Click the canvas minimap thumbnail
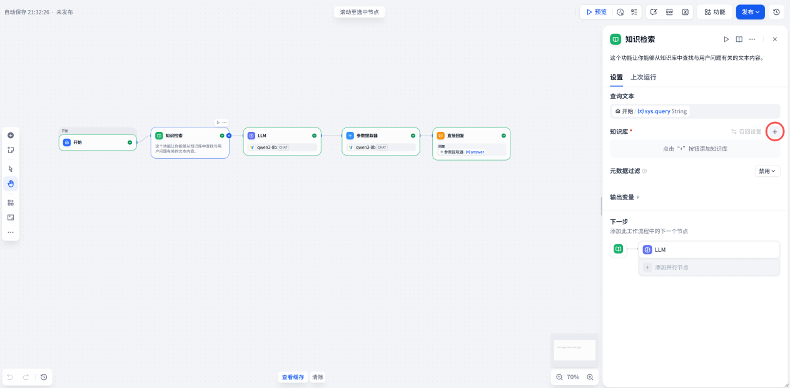790x388 pixels. pos(575,350)
